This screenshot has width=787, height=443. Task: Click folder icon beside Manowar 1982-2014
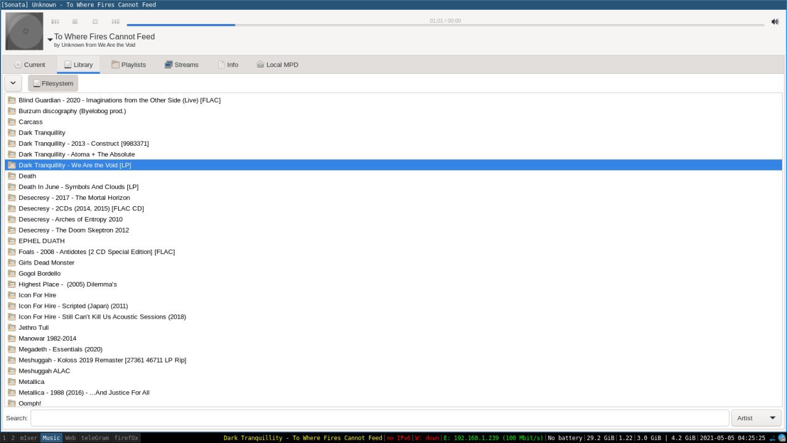coord(12,338)
